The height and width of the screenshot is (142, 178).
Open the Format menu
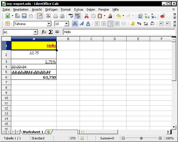tap(66, 10)
